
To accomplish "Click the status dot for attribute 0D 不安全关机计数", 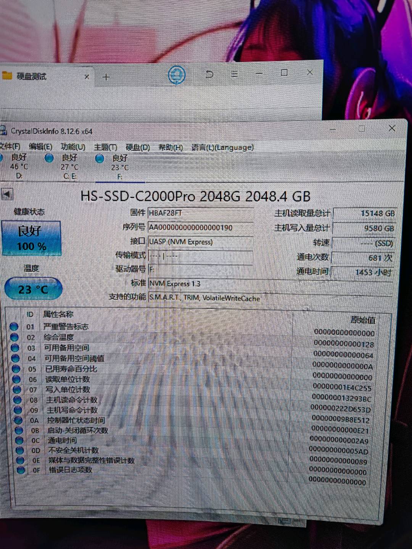I will coord(20,450).
